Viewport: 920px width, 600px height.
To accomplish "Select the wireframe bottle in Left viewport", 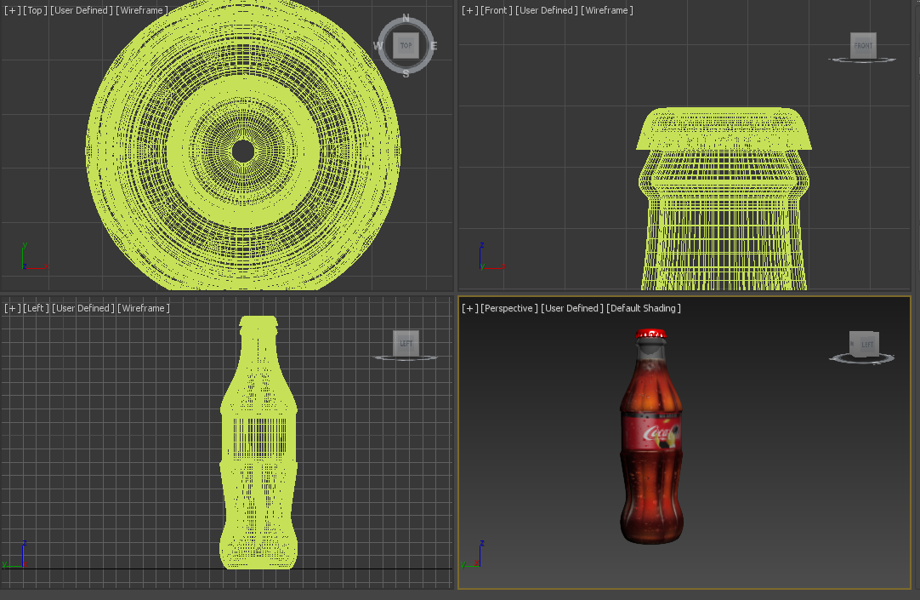I will (258, 443).
